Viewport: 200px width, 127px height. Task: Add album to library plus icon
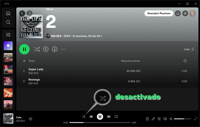pyautogui.click(x=46, y=49)
